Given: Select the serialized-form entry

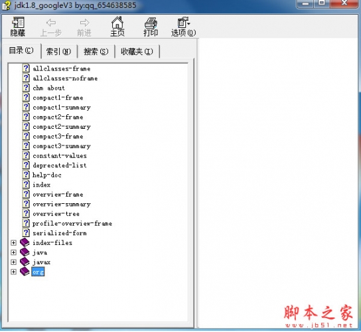Looking at the screenshot, I should [x=60, y=233].
